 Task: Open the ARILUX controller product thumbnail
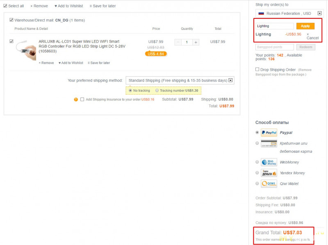point(26,50)
